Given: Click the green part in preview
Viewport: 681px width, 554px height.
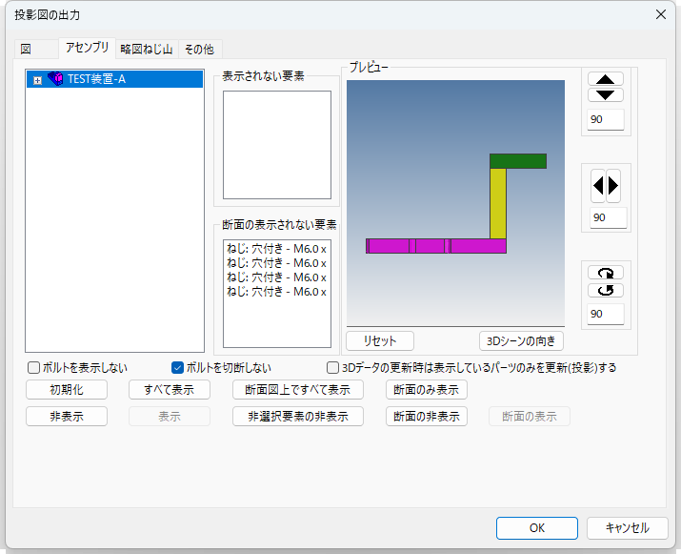Looking at the screenshot, I should 517,161.
